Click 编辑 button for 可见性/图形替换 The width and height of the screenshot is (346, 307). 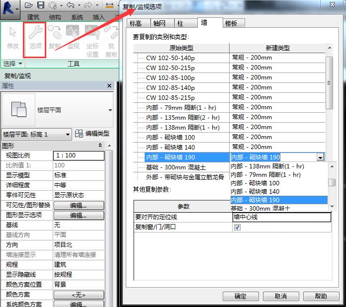[79, 205]
